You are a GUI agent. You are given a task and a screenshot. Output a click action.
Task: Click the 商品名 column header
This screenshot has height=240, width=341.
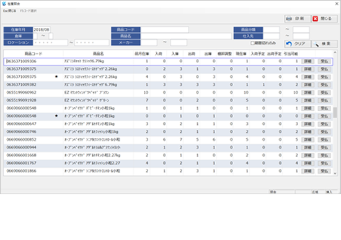click(x=98, y=54)
